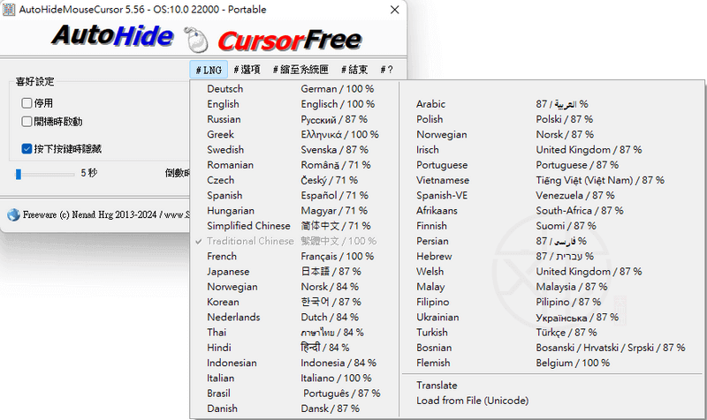Open the # ? help menu
The image size is (707, 420).
pos(386,70)
